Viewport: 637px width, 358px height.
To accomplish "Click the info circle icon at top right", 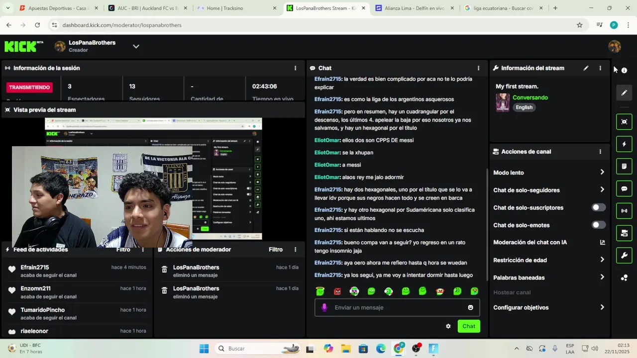I will [x=624, y=70].
